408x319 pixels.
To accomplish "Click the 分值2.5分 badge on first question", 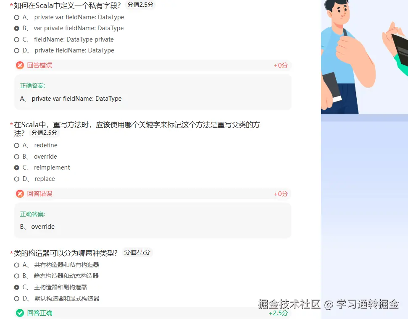I will click(140, 5).
